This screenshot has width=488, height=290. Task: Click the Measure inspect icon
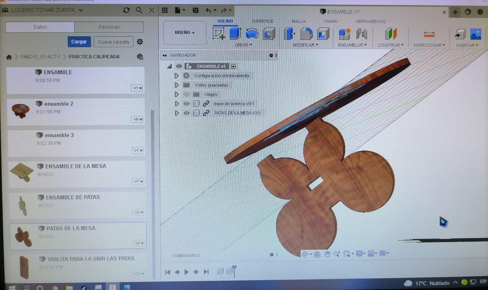coord(429,34)
